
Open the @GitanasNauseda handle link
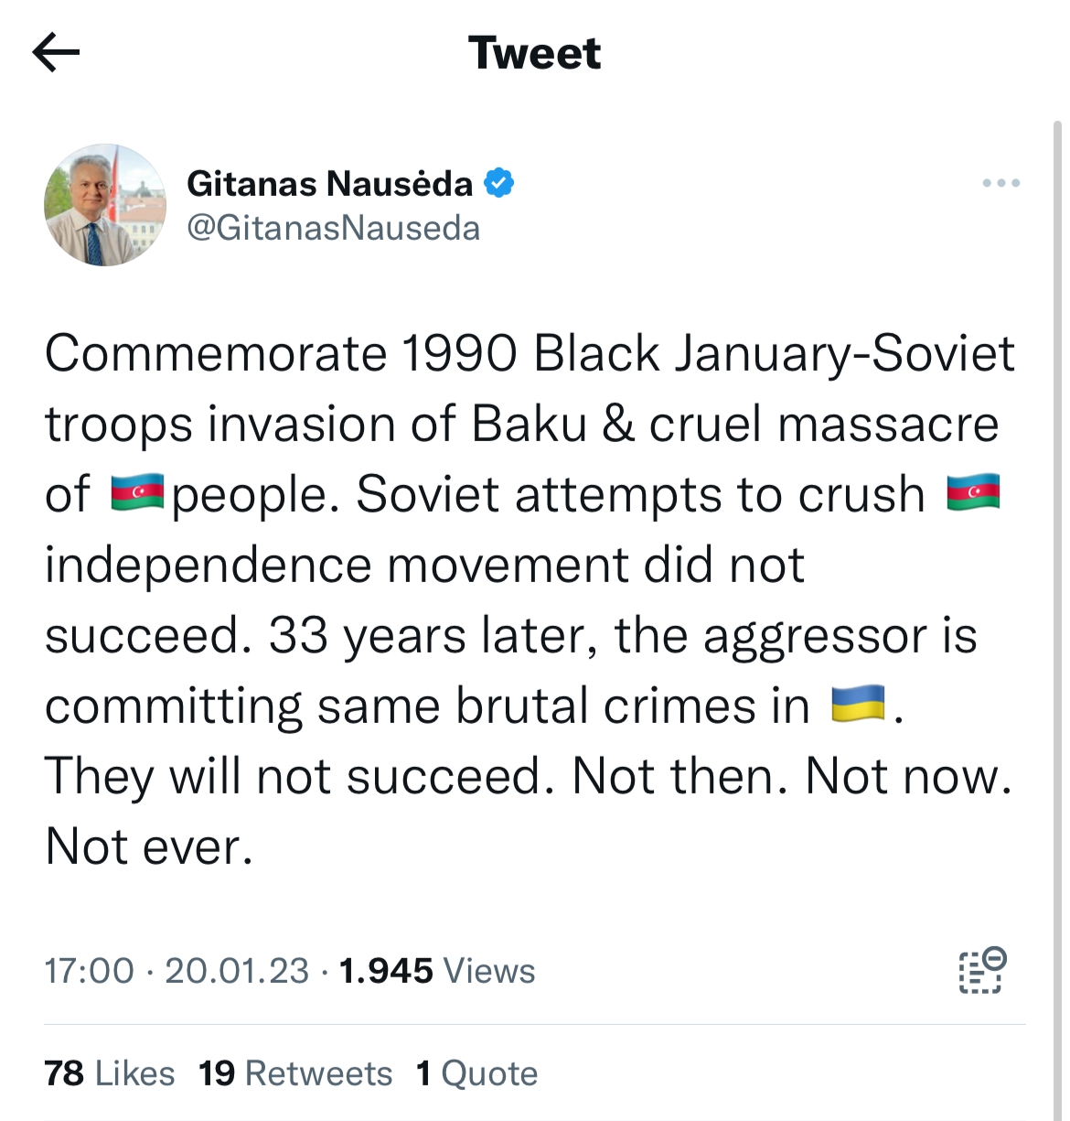click(x=333, y=228)
